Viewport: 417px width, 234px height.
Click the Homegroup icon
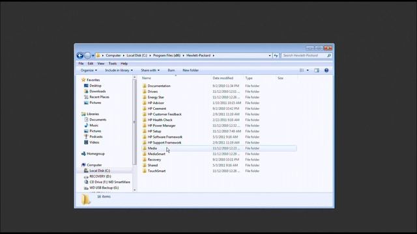point(83,153)
